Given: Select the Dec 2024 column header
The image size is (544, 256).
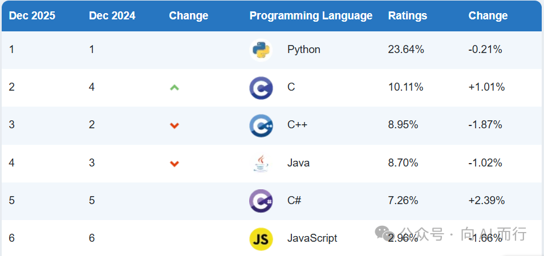Looking at the screenshot, I should pos(112,16).
